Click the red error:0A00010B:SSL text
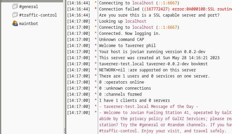The width and height of the screenshot is (232, 134). click(193, 9)
